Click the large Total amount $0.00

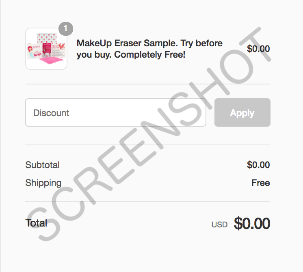[x=252, y=223]
